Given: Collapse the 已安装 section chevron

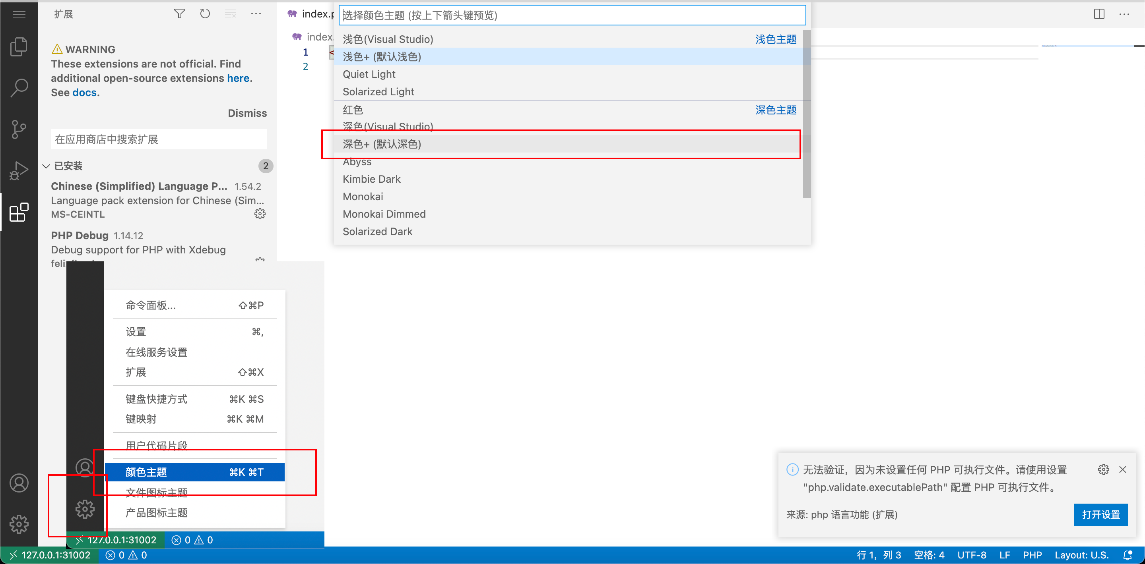Looking at the screenshot, I should [x=46, y=166].
